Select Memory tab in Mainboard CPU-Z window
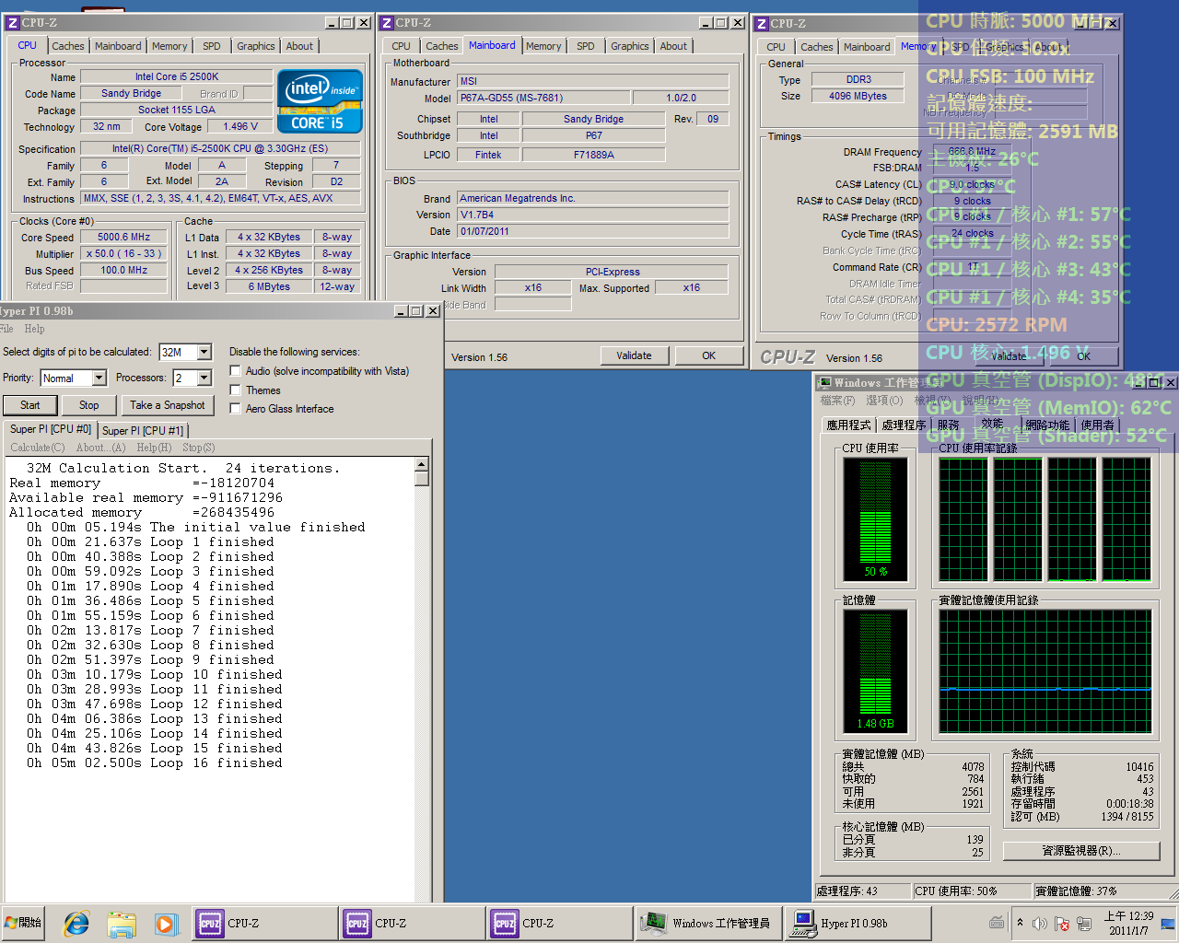This screenshot has height=943, width=1179. (x=543, y=46)
